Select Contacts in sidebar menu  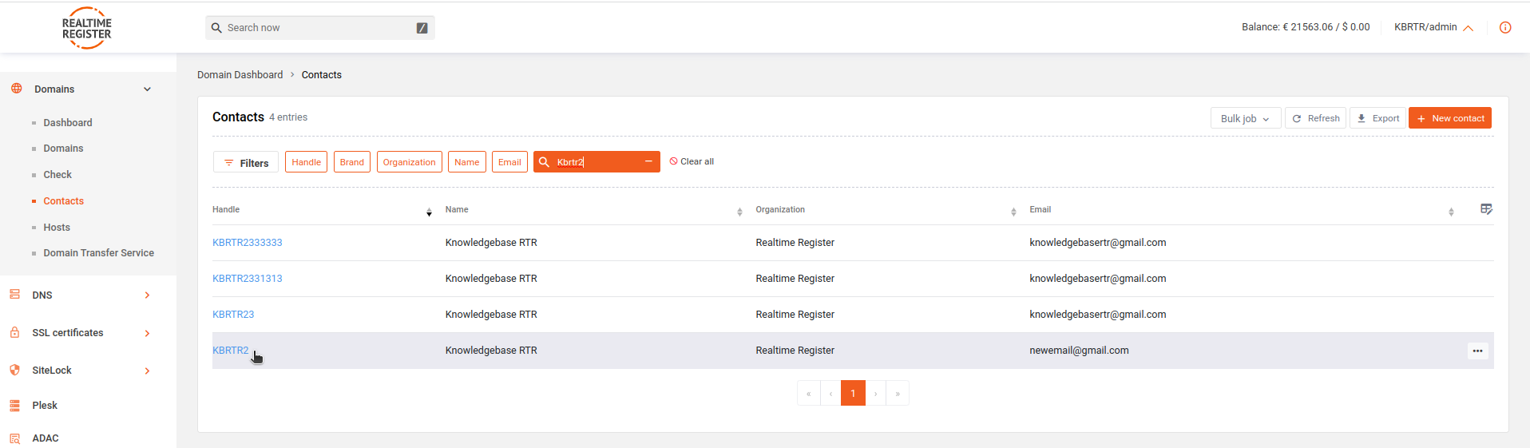[63, 201]
